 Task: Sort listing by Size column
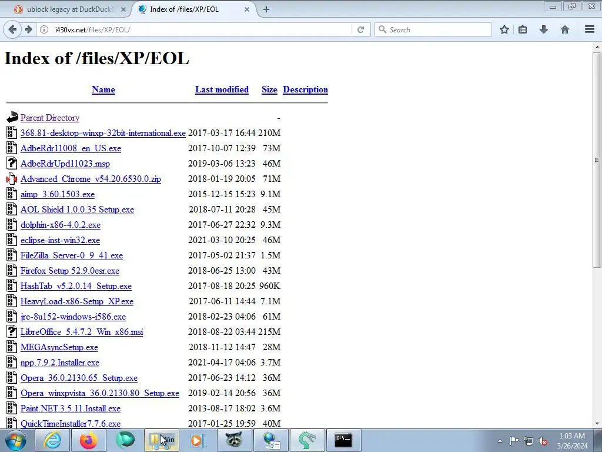coord(269,89)
